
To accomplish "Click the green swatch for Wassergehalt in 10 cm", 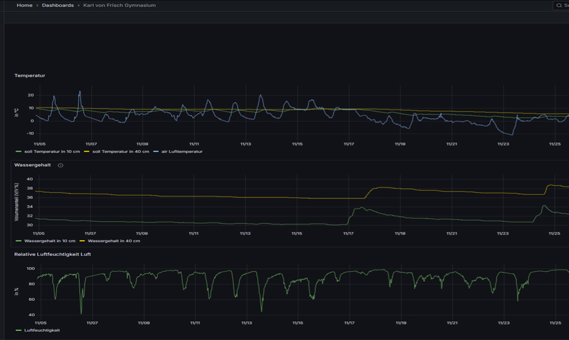I will [19, 241].
